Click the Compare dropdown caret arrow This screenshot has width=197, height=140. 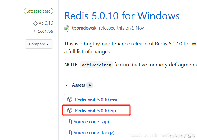click(48, 44)
